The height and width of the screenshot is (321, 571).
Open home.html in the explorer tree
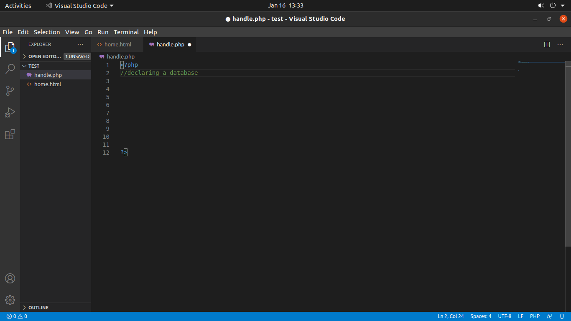[x=56, y=84]
